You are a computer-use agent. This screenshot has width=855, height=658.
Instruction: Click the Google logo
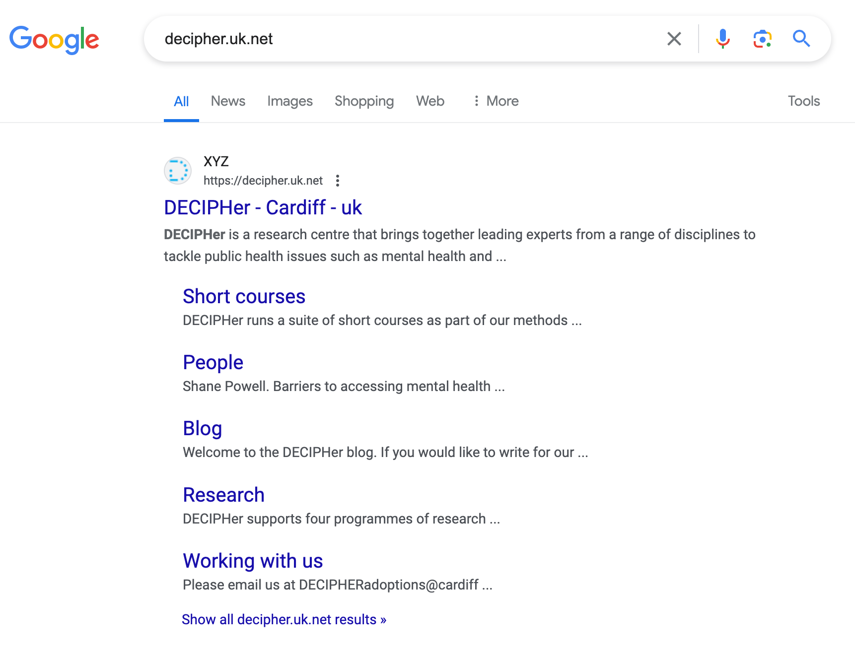54,39
